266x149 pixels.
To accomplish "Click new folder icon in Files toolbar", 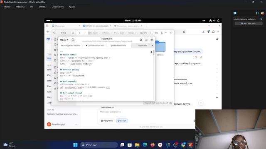I will 156,33.
